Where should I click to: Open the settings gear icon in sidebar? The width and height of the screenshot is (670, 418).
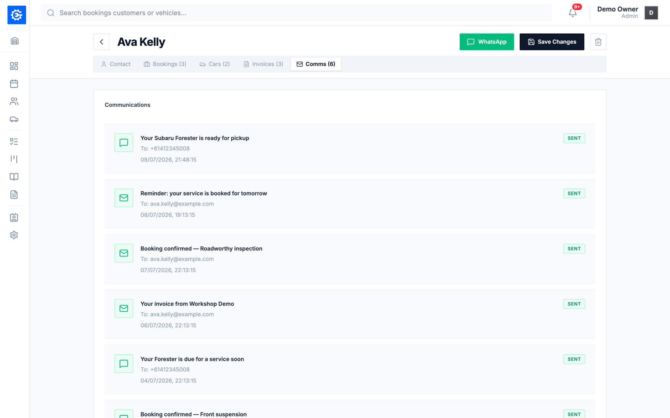point(14,235)
